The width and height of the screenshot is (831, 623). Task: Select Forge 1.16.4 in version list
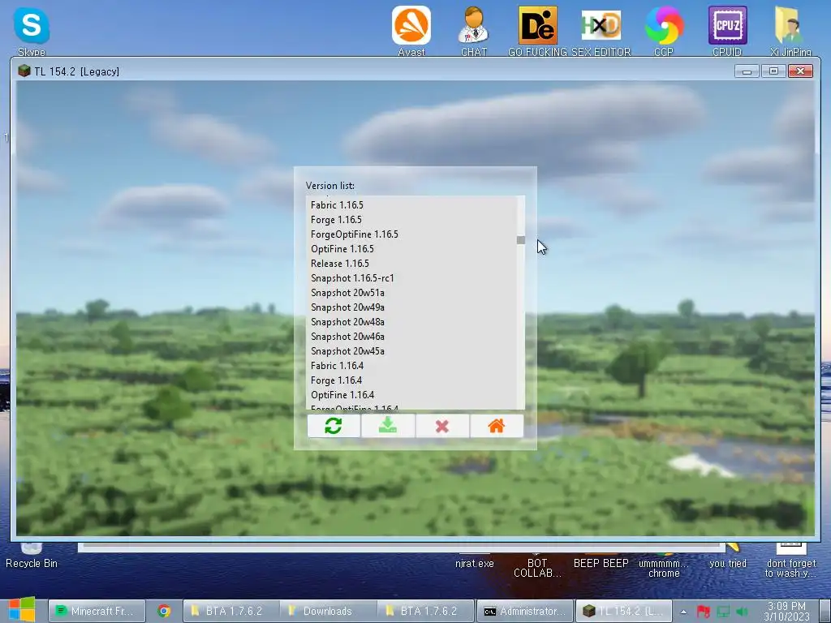point(411,380)
